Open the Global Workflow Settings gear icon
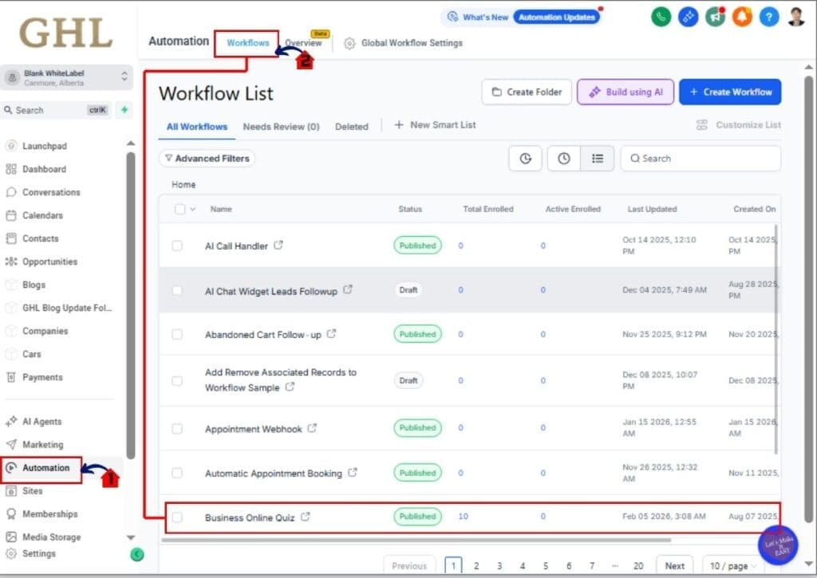817x578 pixels. click(x=349, y=43)
